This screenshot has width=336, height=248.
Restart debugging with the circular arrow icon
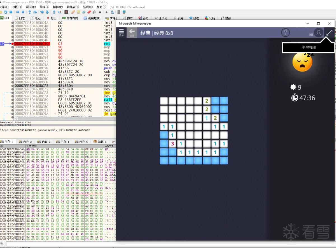[x=6, y=12]
